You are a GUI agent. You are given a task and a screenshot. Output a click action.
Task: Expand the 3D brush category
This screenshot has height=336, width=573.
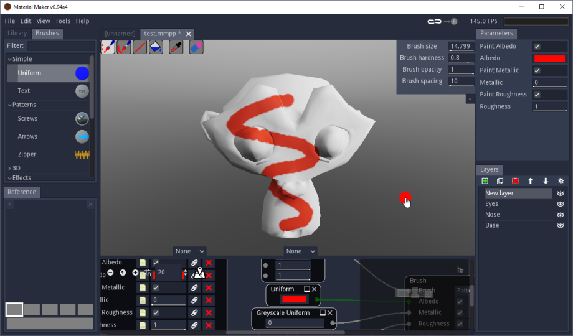[9, 168]
